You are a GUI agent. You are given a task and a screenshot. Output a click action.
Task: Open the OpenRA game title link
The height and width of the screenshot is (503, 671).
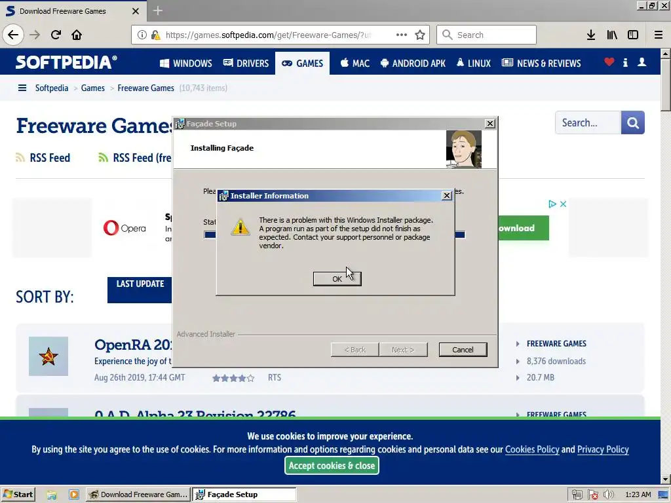pos(133,345)
